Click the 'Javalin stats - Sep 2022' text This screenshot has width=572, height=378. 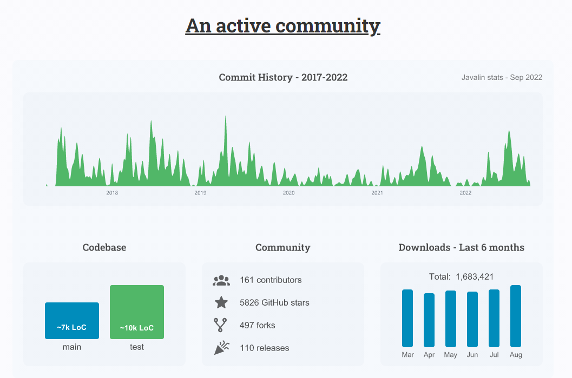point(502,78)
